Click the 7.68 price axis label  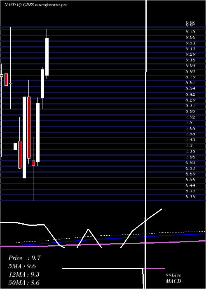190,128
